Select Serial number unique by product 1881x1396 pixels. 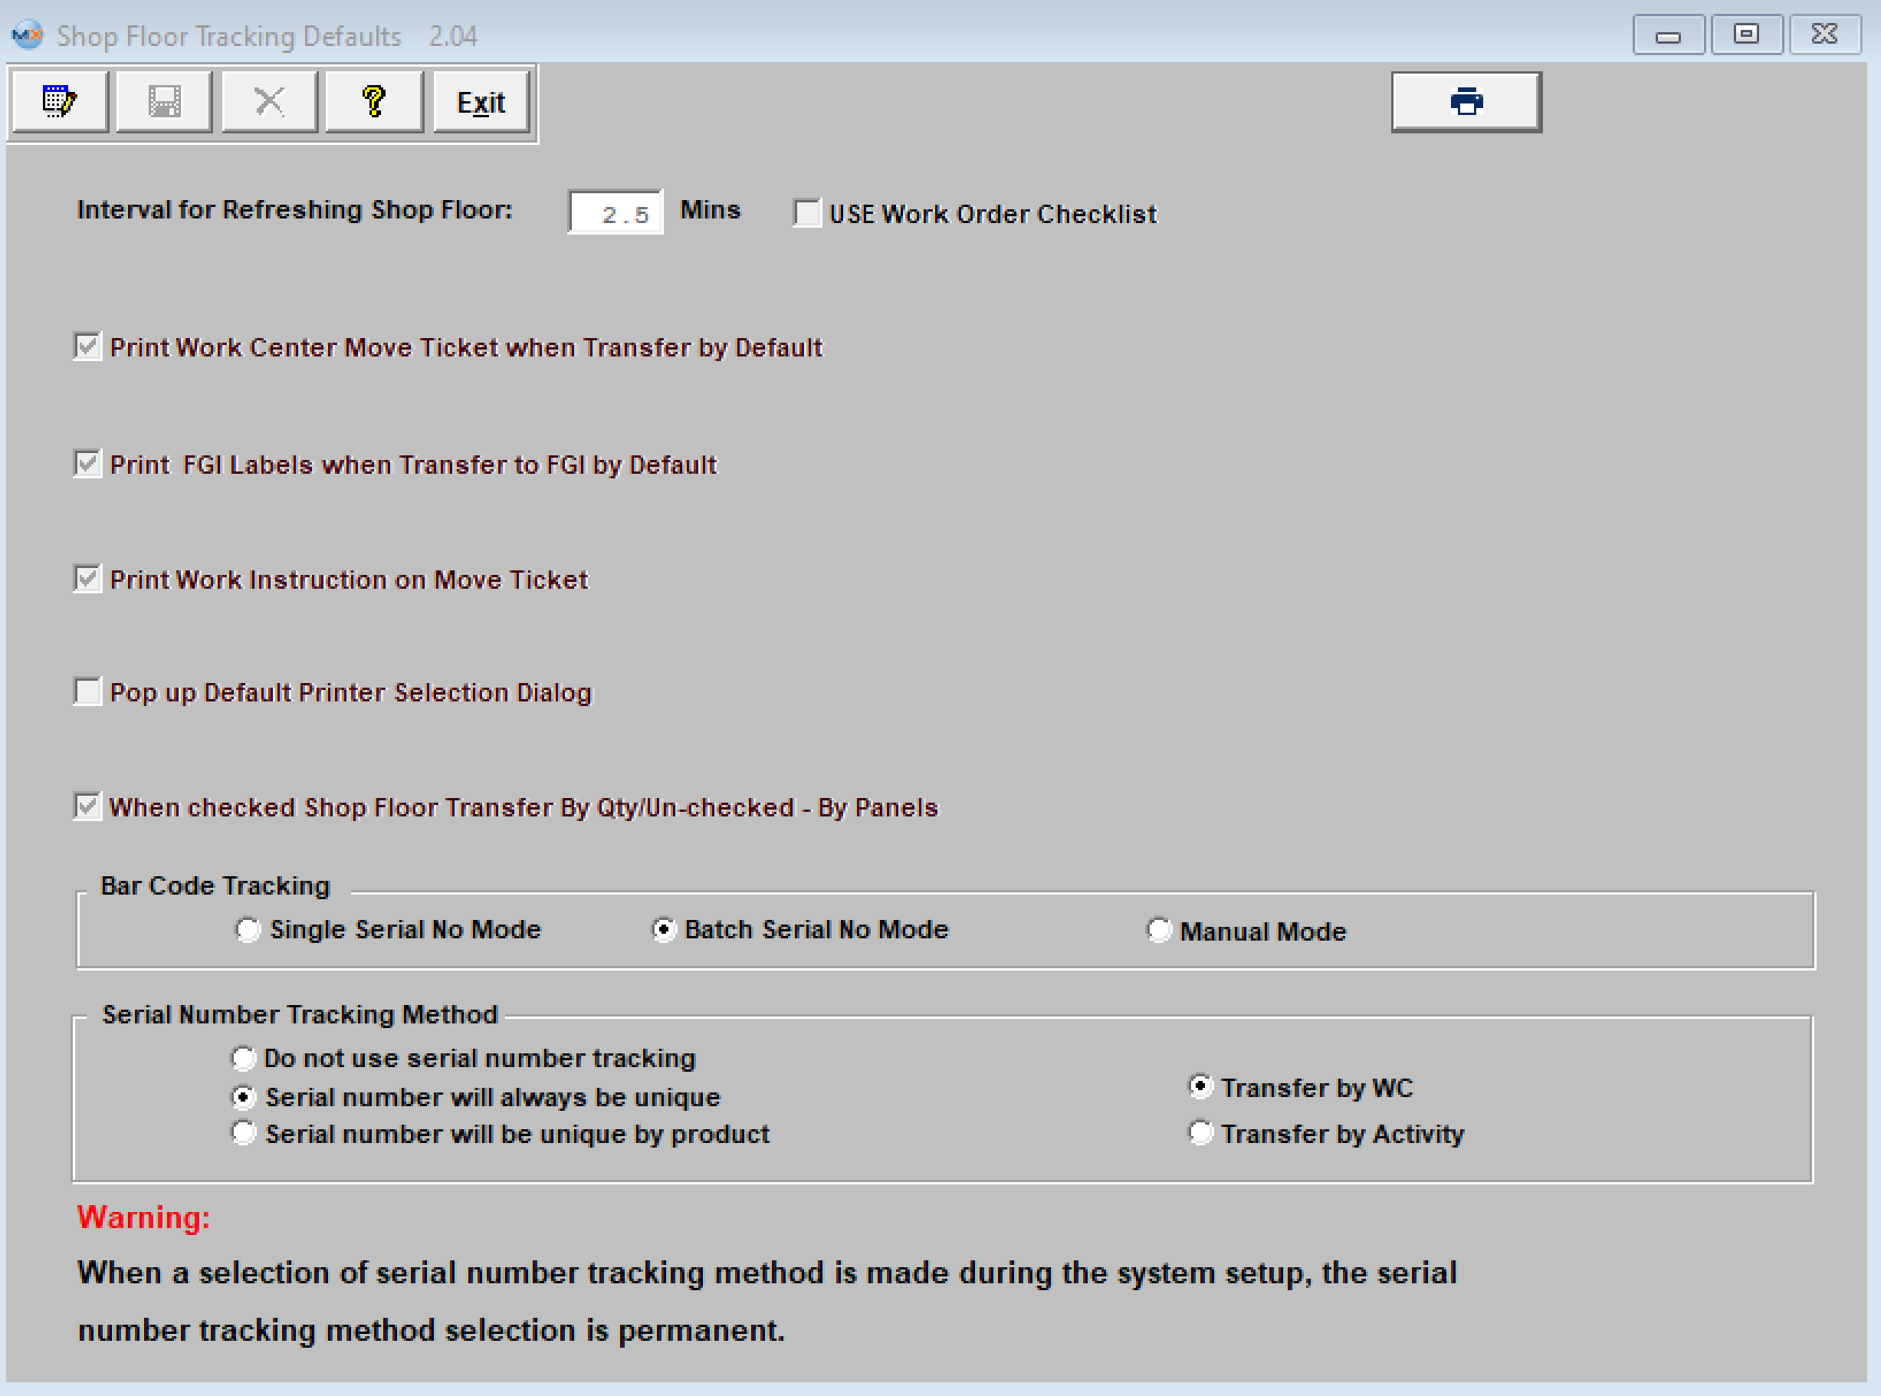[243, 1133]
